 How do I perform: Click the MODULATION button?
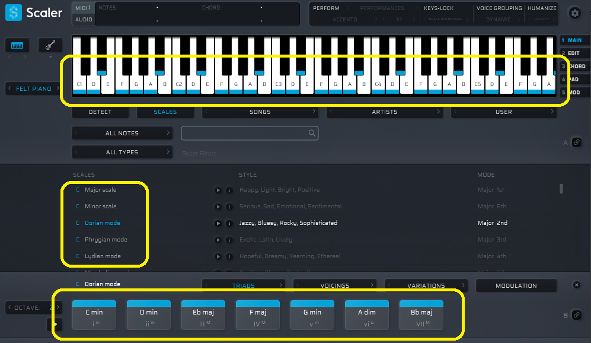516,285
